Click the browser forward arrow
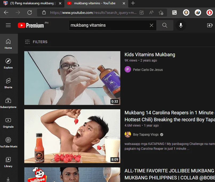This screenshot has height=182, width=215. [x=18, y=13]
